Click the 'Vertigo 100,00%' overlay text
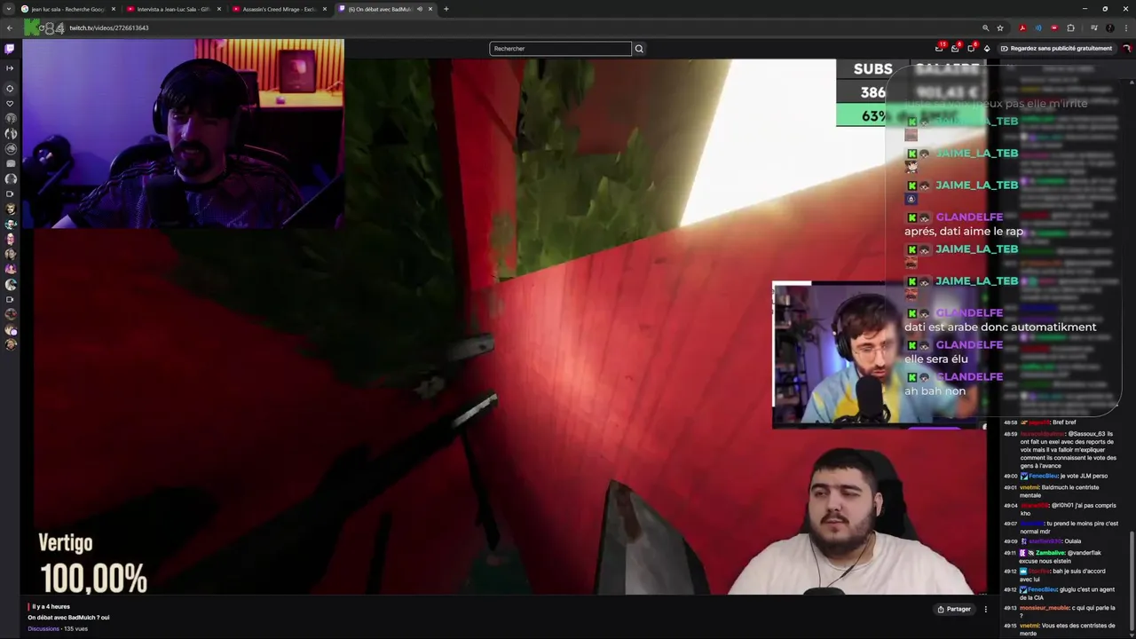 tap(92, 564)
